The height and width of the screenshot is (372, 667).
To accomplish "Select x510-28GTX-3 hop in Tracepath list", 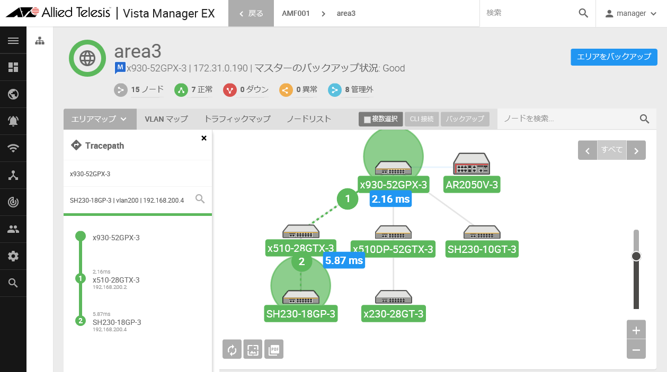I will (115, 280).
